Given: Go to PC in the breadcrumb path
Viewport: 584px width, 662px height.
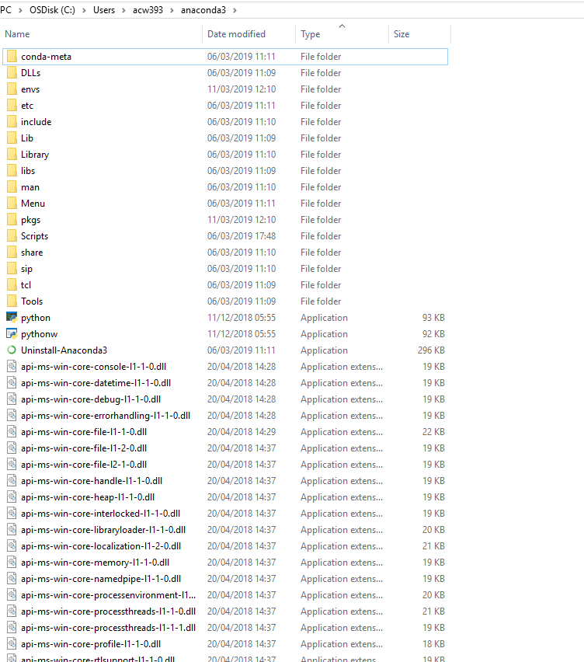Looking at the screenshot, I should [6, 10].
